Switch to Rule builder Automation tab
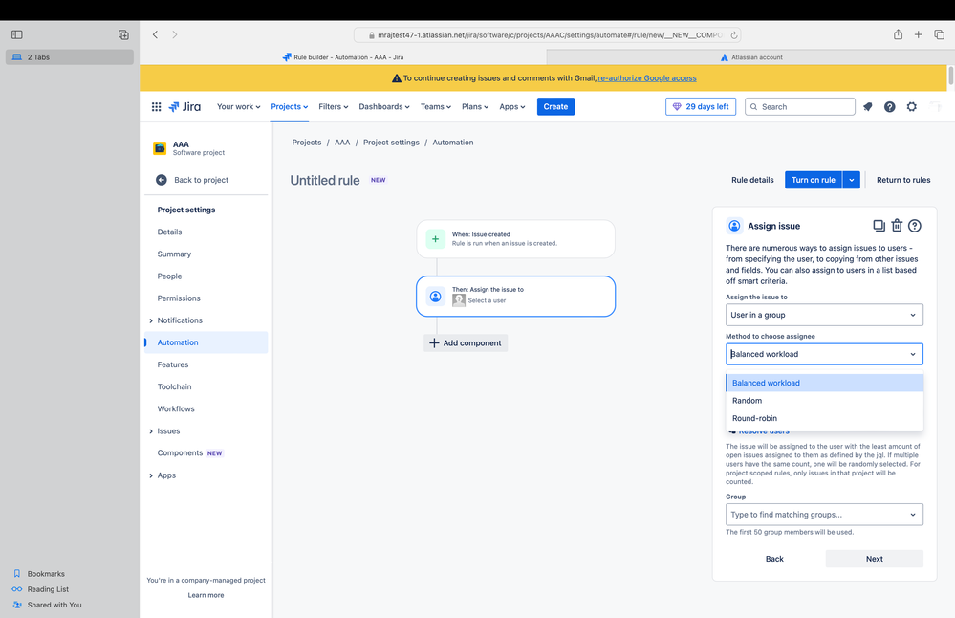The height and width of the screenshot is (618, 955). 343,57
